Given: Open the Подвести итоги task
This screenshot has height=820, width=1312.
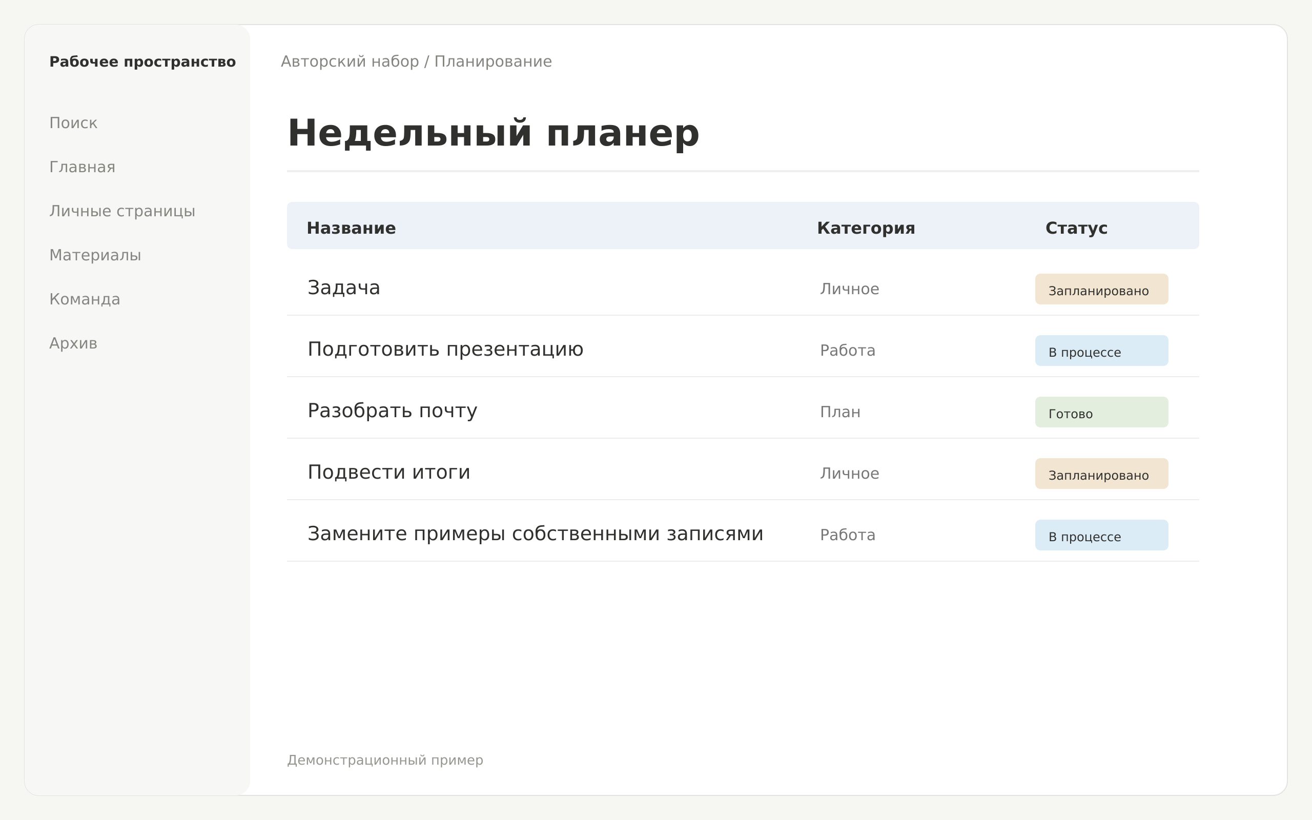Looking at the screenshot, I should coord(388,472).
